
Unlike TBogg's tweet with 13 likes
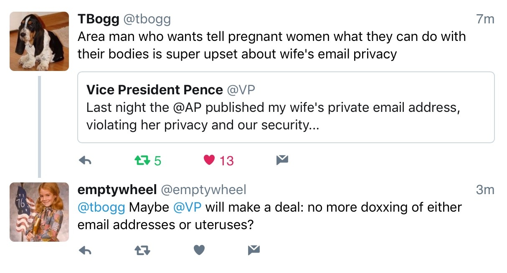click(209, 160)
